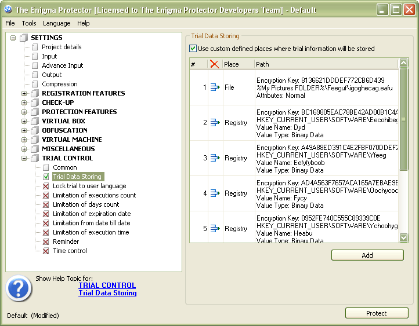Expand the REGISTRATION FEATURES node
This screenshot has width=419, height=326.
[x=24, y=94]
